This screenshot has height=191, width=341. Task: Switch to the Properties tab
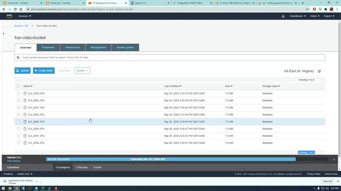point(48,47)
